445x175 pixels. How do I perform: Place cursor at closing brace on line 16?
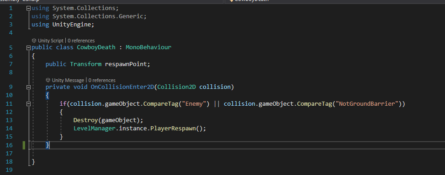pyautogui.click(x=48, y=145)
